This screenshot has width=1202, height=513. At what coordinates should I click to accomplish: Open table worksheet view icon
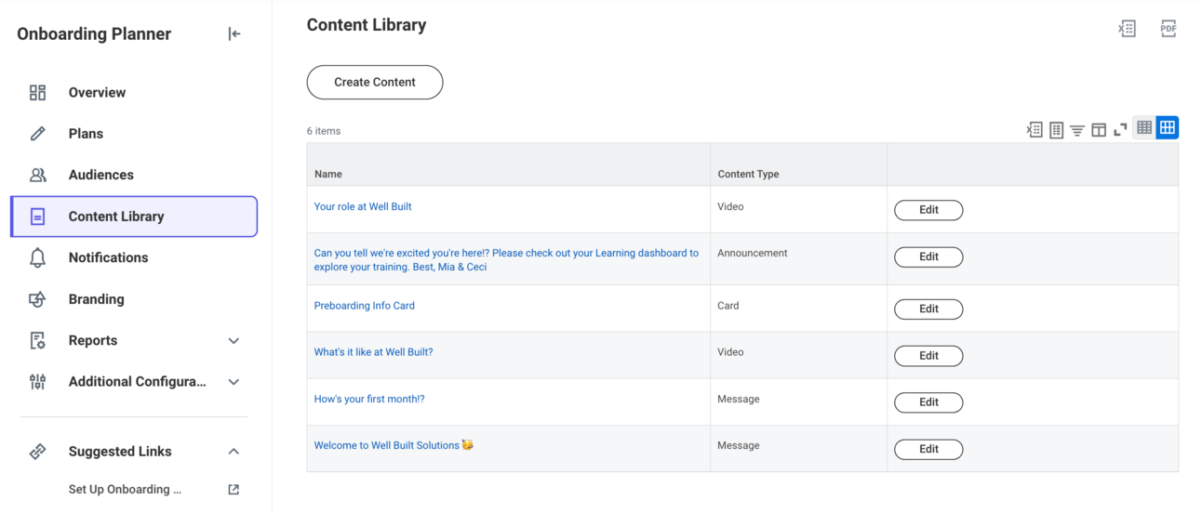[x=1056, y=130]
